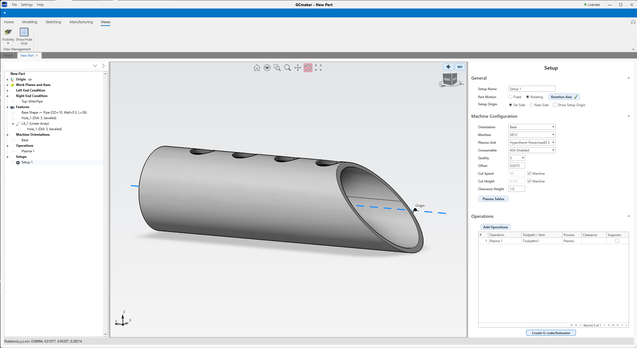Click Add Operations button

[495, 227]
